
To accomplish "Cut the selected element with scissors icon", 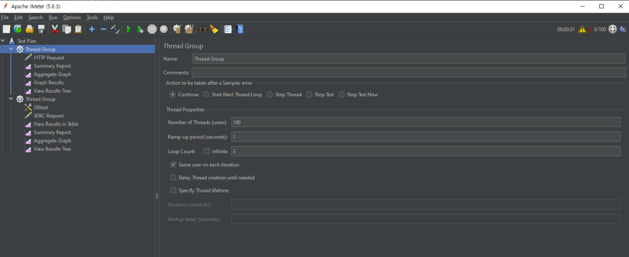I will click(x=55, y=29).
